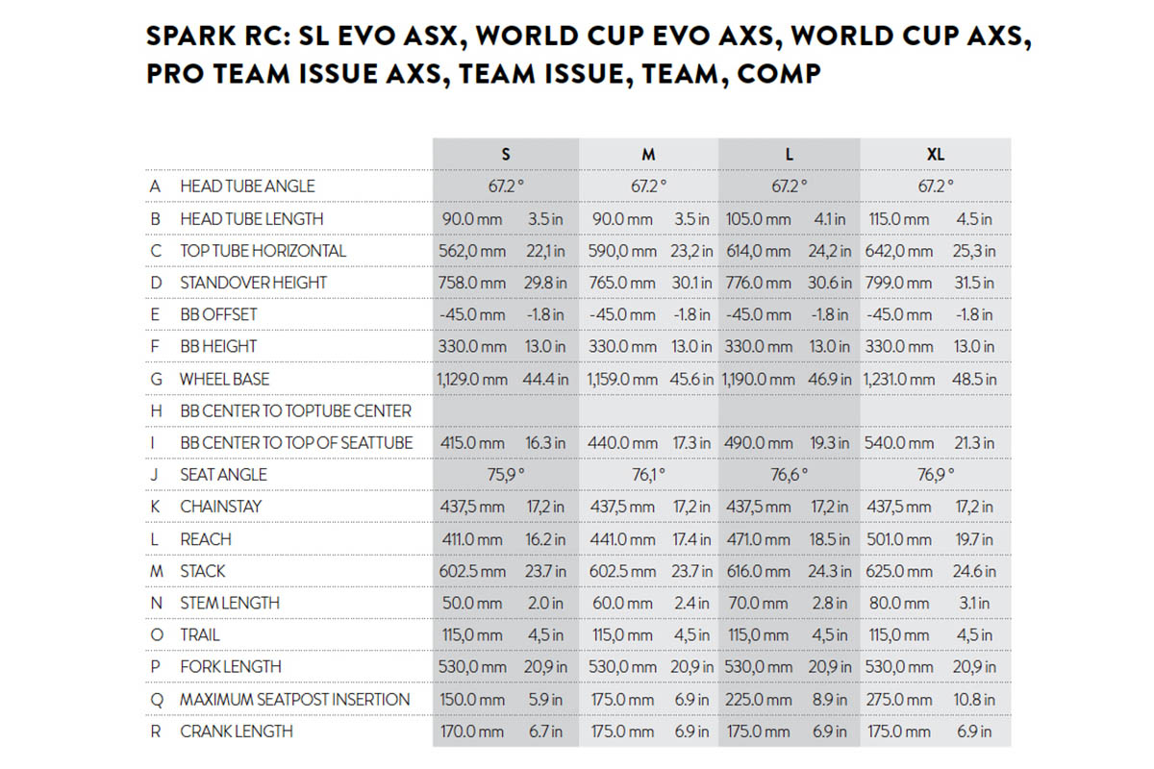
Task: Click the L size column header
Action: click(789, 154)
